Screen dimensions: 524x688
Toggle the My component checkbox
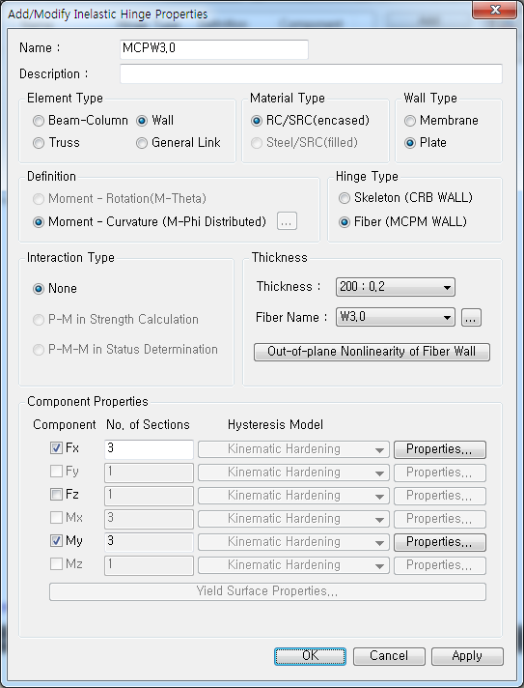tap(56, 541)
